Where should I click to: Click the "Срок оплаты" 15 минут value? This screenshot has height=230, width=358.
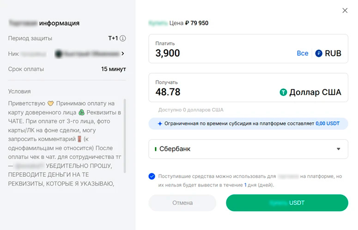point(114,69)
